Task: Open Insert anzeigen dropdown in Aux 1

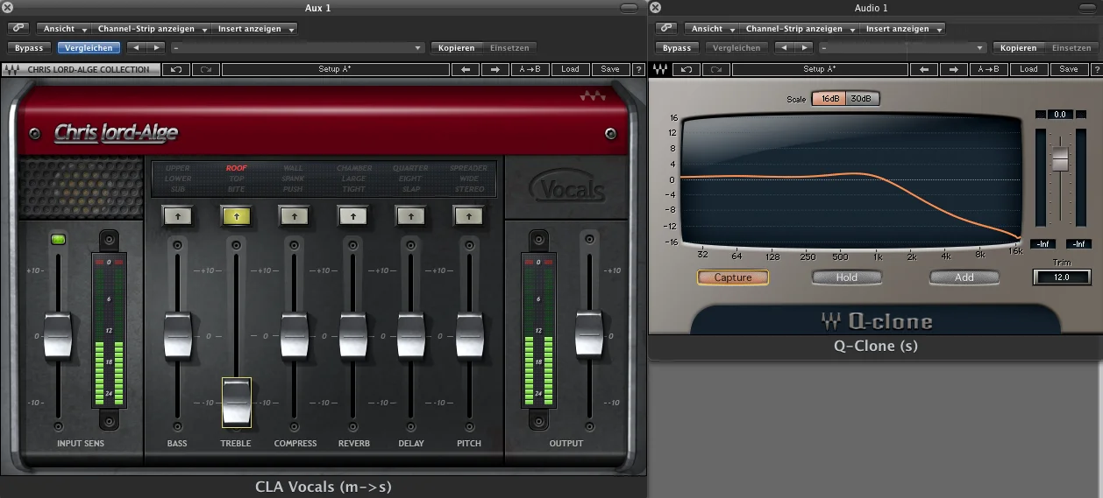Action: coord(255,29)
